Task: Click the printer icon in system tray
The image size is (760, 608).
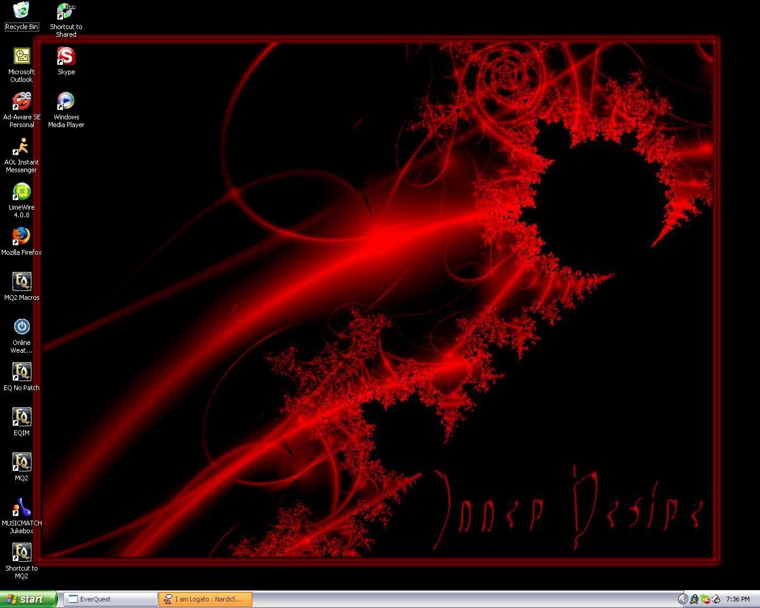Action: point(716,599)
